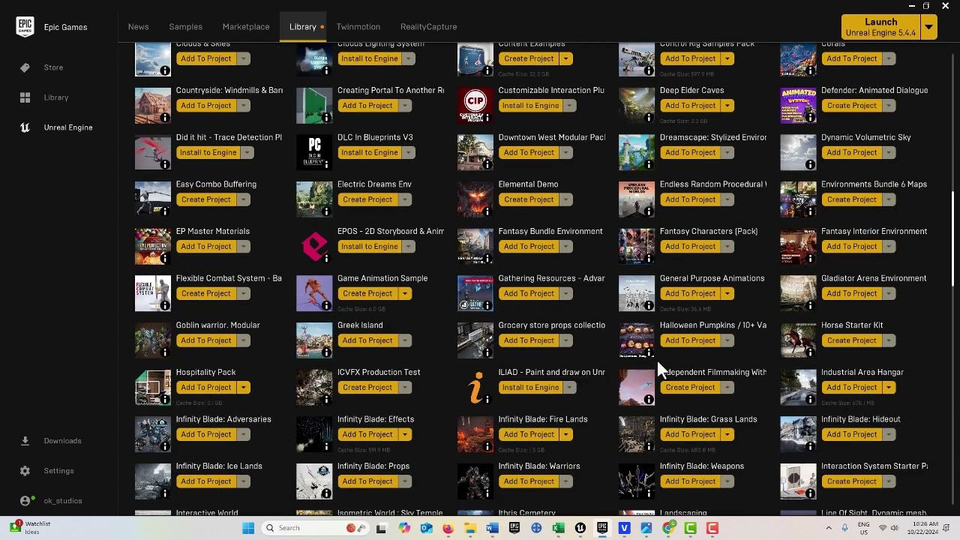Expand dropdown next to Deep Elder Caves button

727,106
